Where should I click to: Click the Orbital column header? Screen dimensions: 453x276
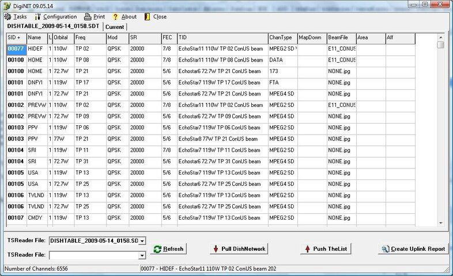pos(63,38)
